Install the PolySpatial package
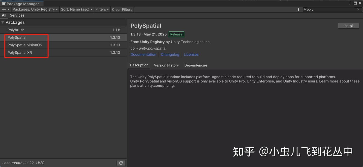This screenshot has height=167, width=363. [x=348, y=26]
